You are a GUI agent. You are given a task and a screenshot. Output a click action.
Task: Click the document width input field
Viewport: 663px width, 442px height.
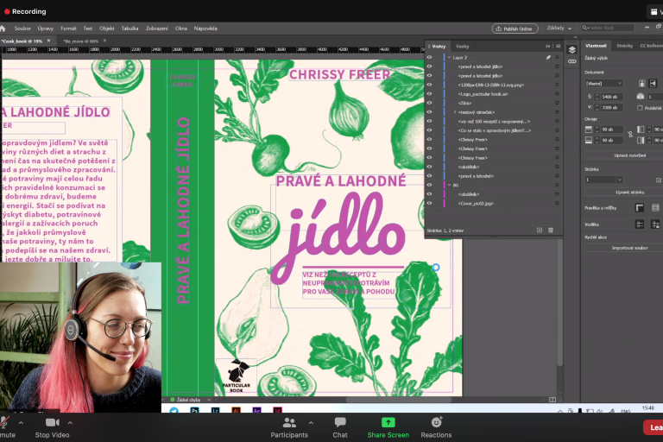click(x=610, y=96)
